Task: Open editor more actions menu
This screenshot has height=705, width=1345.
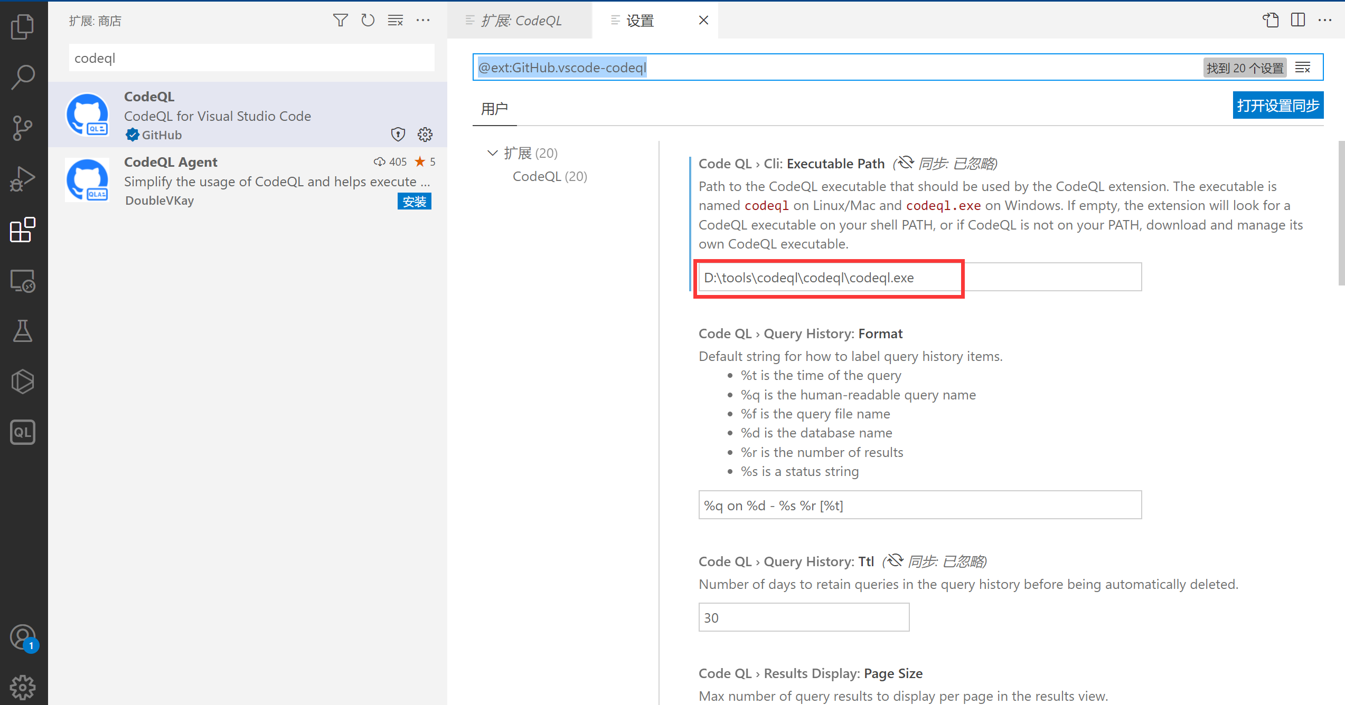Action: (x=1325, y=20)
